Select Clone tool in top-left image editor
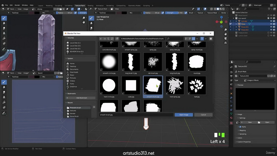 point(4,33)
